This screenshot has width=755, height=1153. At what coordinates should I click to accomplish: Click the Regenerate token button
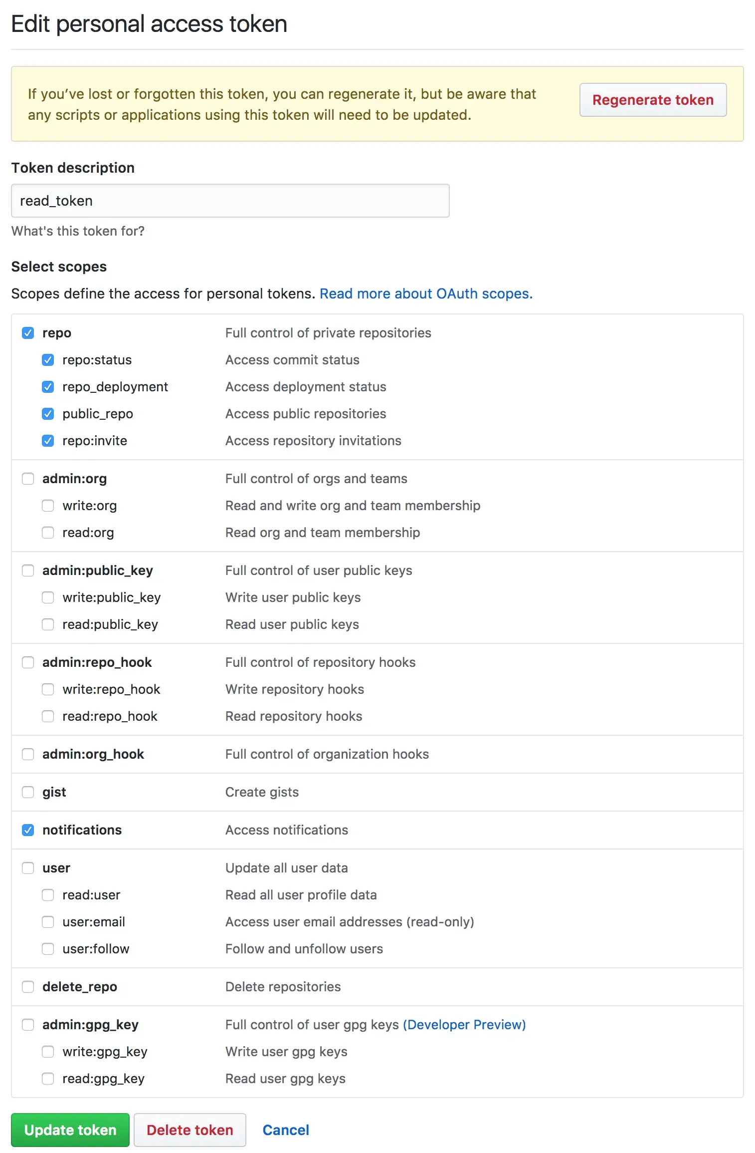(x=653, y=100)
